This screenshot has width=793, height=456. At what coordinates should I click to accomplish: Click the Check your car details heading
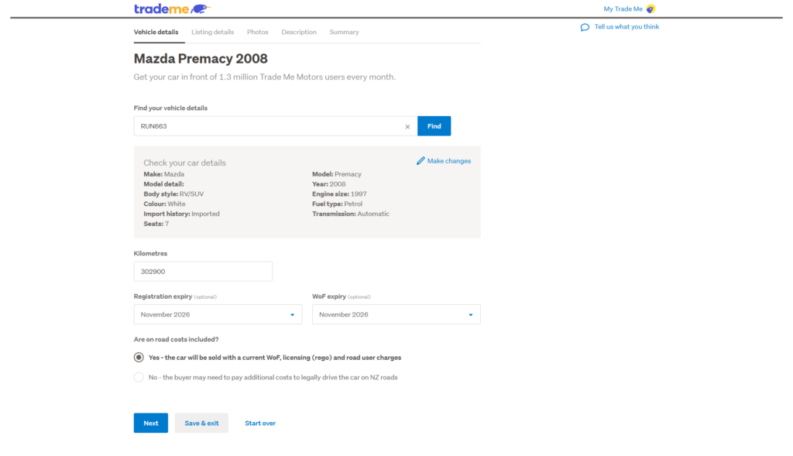184,163
